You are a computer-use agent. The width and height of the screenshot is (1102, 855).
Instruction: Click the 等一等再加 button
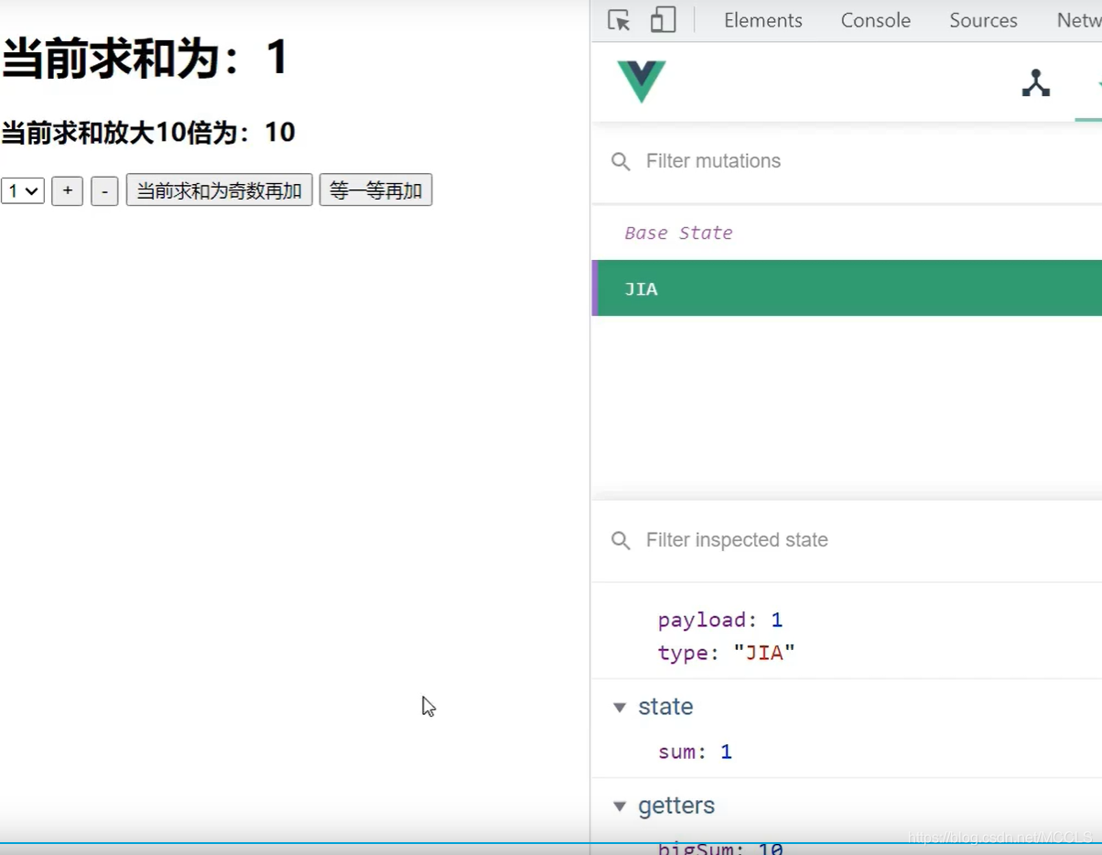tap(375, 189)
